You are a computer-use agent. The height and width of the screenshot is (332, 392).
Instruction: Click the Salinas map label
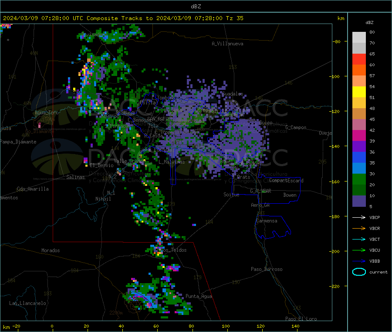(x=75, y=177)
